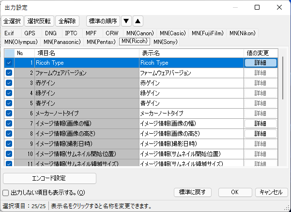Click header checkbox cell above row checkboxes
This screenshot has height=212, width=291.
tap(10, 53)
